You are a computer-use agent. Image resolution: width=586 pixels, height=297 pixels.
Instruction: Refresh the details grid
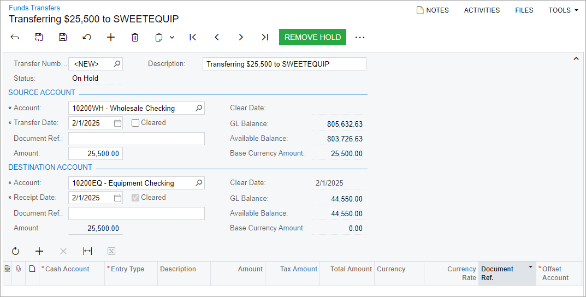(15, 251)
